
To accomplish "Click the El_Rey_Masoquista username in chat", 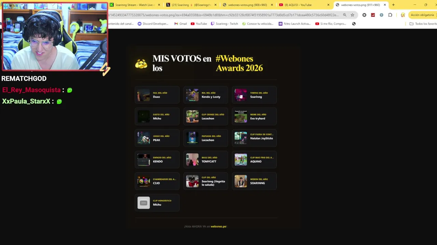I will [31, 90].
